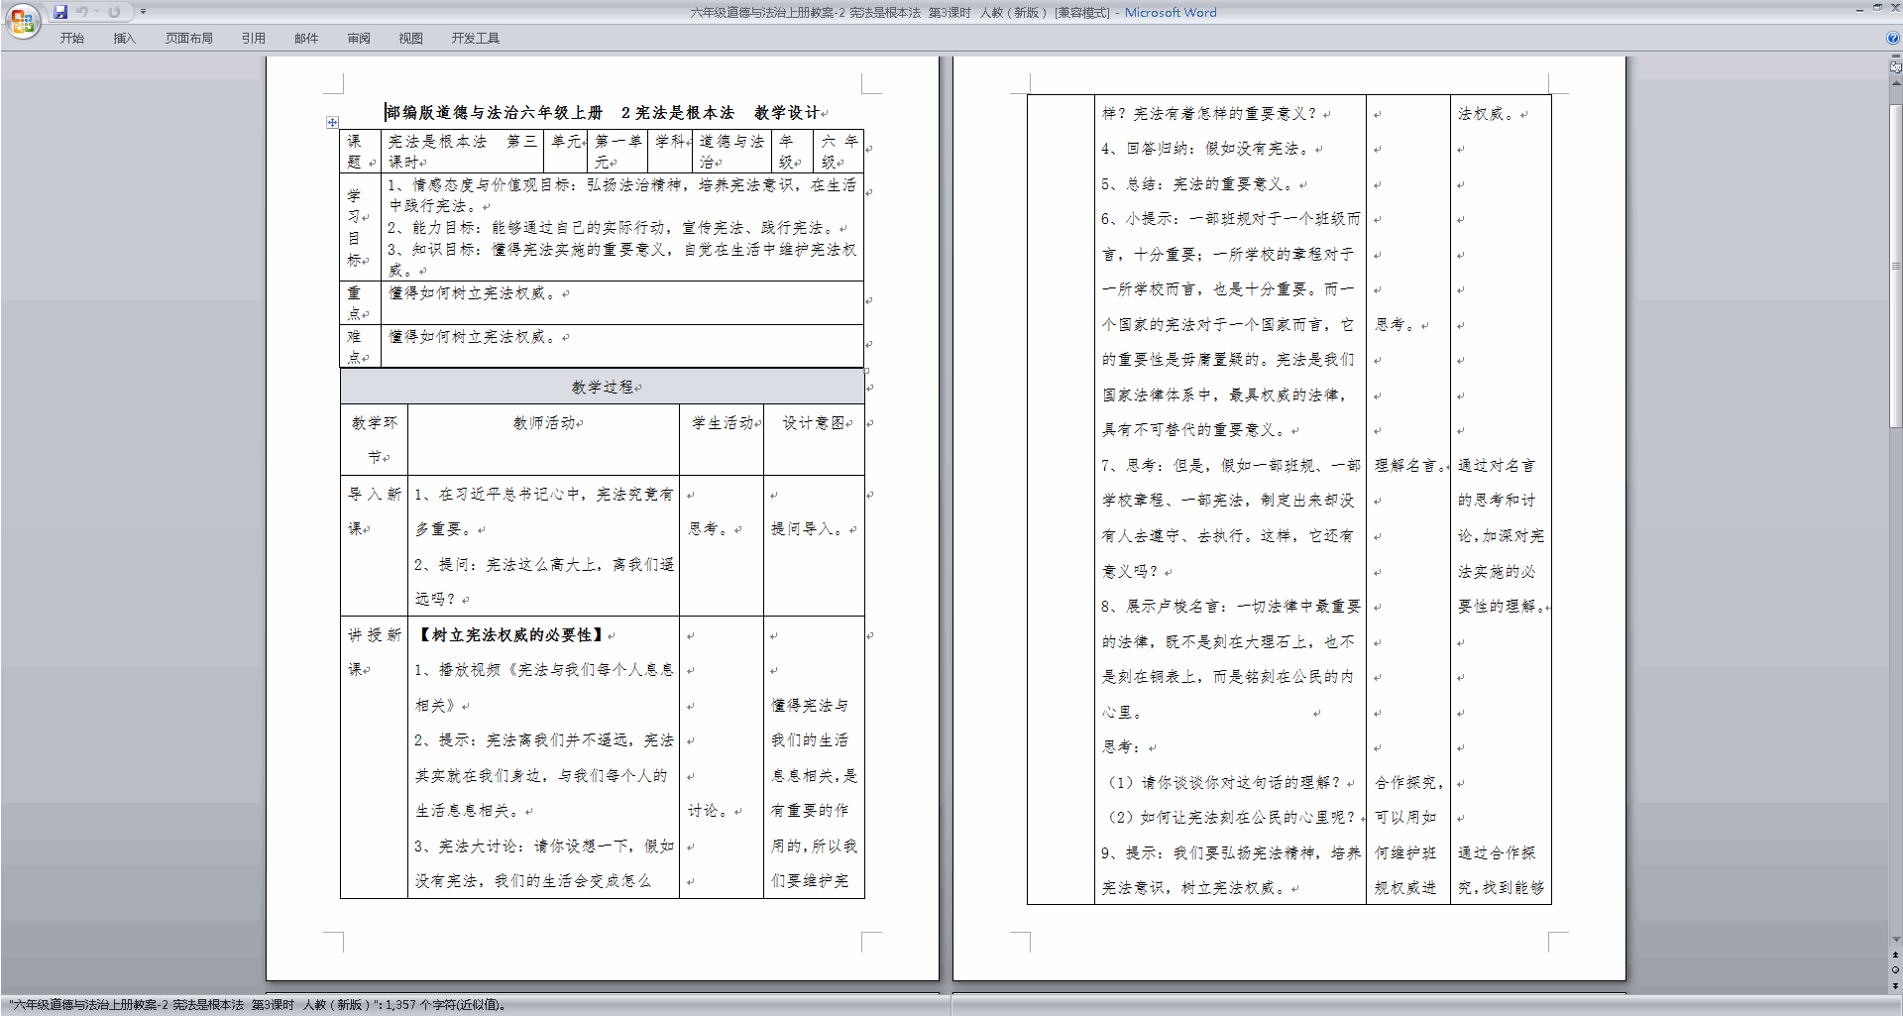Click the vertical scrollbar up arrow
The width and height of the screenshot is (1903, 1016).
(x=1895, y=83)
